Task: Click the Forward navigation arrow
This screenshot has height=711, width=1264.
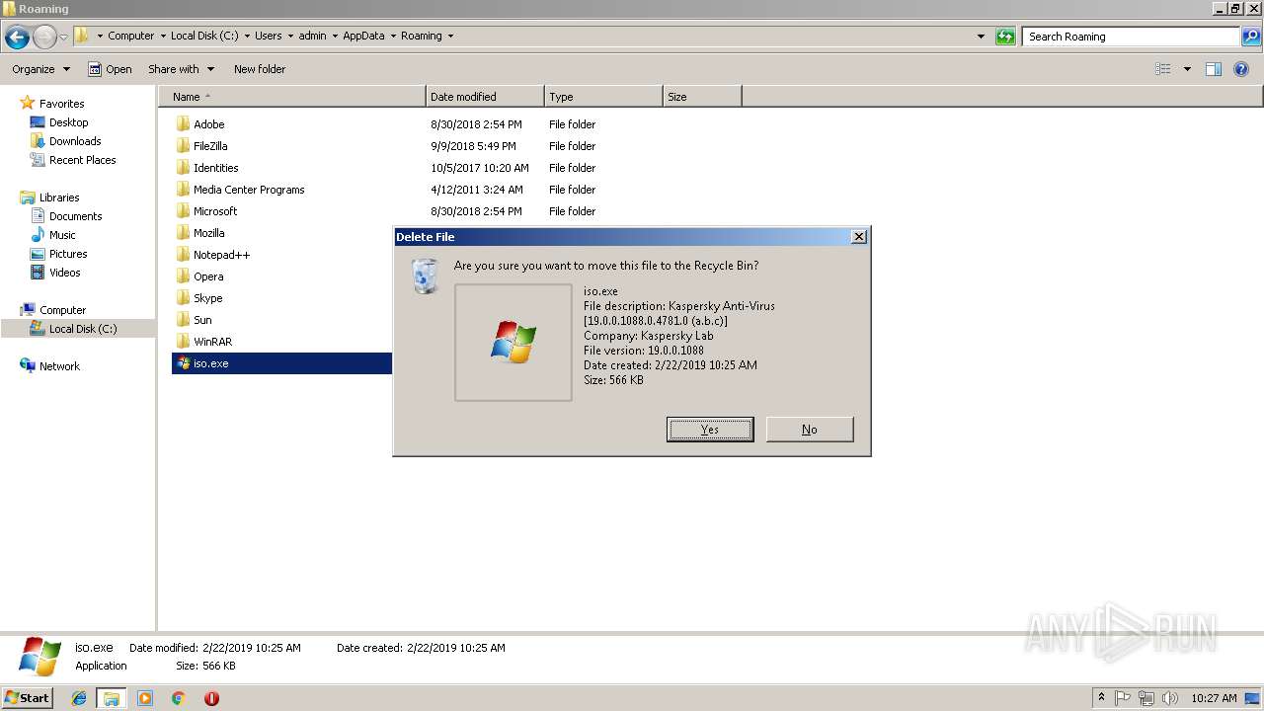Action: click(x=44, y=38)
